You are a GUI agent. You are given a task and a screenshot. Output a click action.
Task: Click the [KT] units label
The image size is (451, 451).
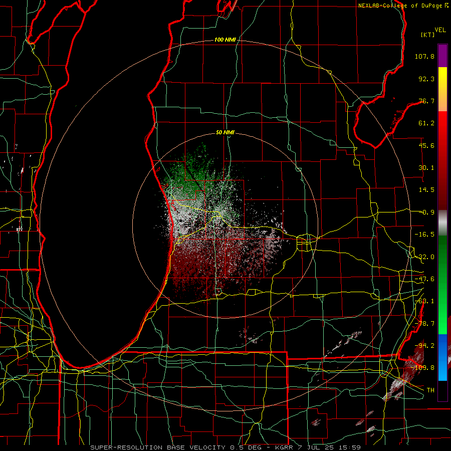(427, 35)
